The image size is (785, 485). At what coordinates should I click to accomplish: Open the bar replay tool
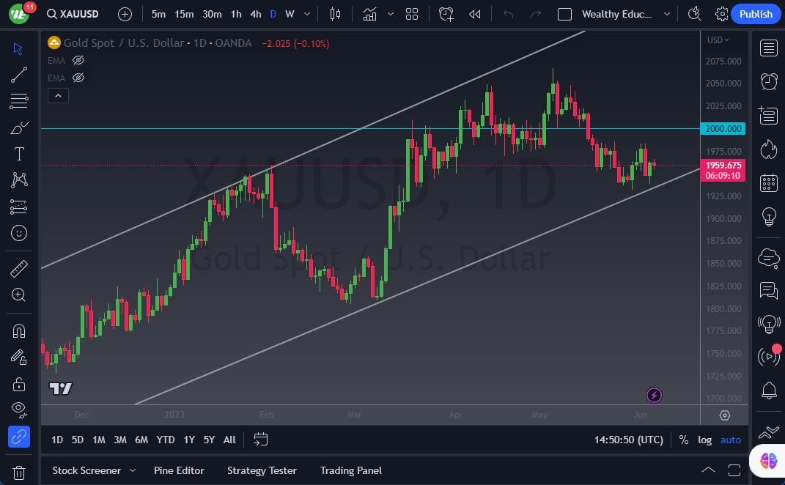[475, 14]
